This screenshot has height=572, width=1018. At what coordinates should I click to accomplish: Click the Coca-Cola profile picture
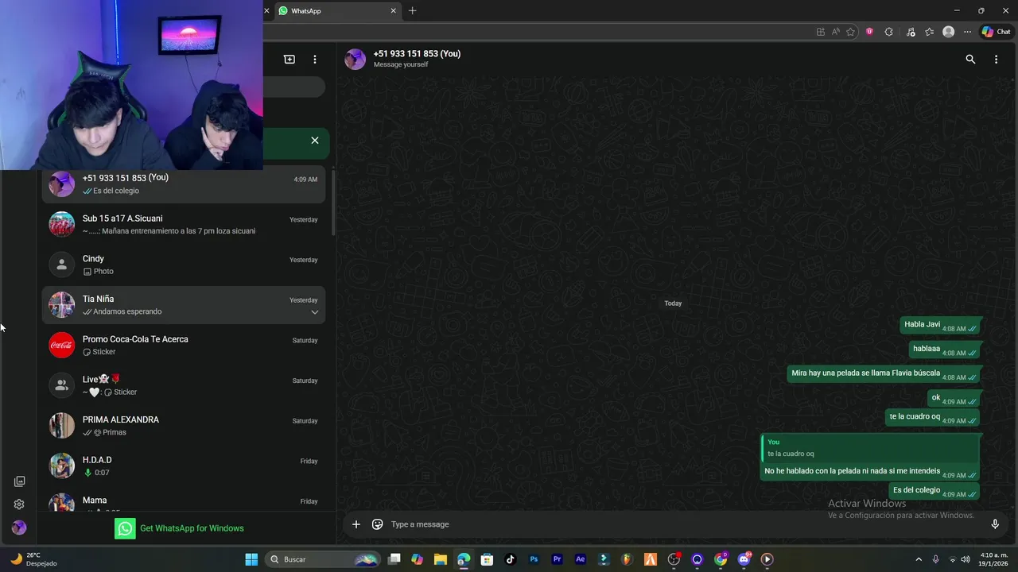[62, 345]
